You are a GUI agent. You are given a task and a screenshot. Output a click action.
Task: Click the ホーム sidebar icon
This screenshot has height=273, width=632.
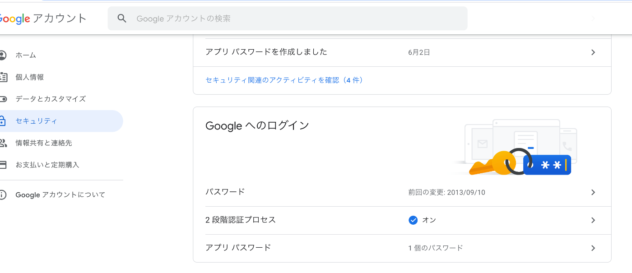click(3, 55)
